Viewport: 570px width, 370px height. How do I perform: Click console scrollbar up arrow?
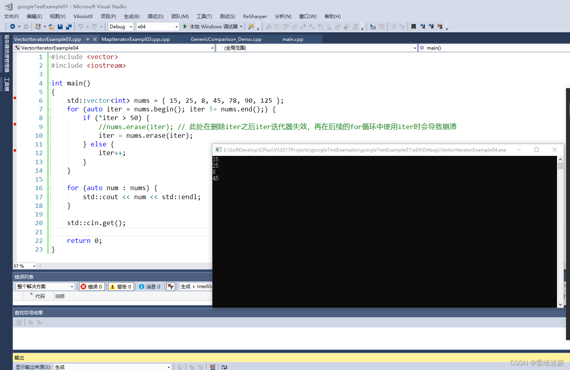point(560,159)
